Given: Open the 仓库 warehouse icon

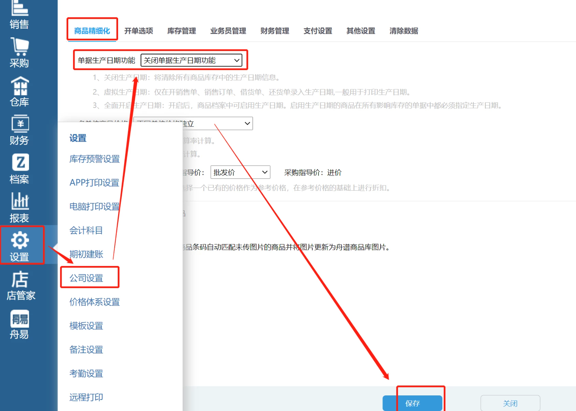Looking at the screenshot, I should 19,91.
